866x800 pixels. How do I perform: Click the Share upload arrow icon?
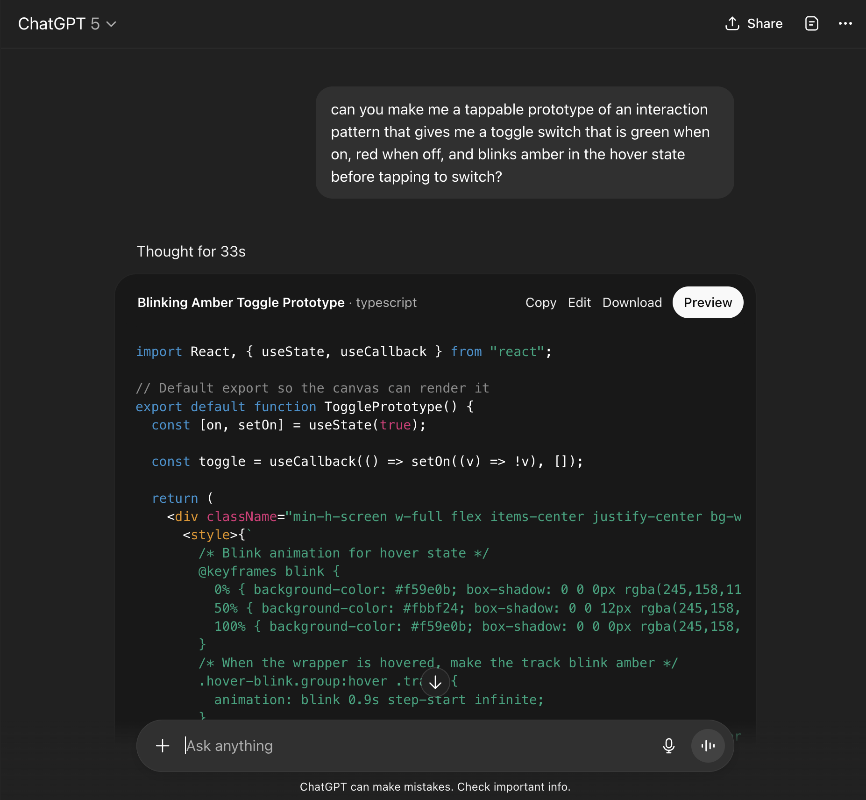[x=732, y=23]
